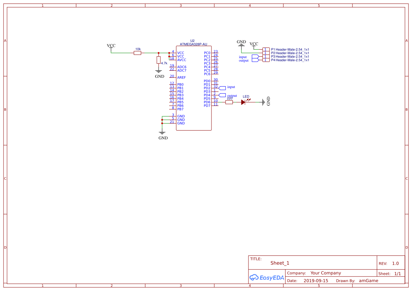Select the P1 Header-Male-2.54_1x1 connector

(x=266, y=49)
